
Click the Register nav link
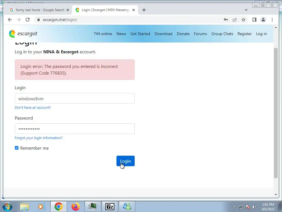tap(245, 34)
